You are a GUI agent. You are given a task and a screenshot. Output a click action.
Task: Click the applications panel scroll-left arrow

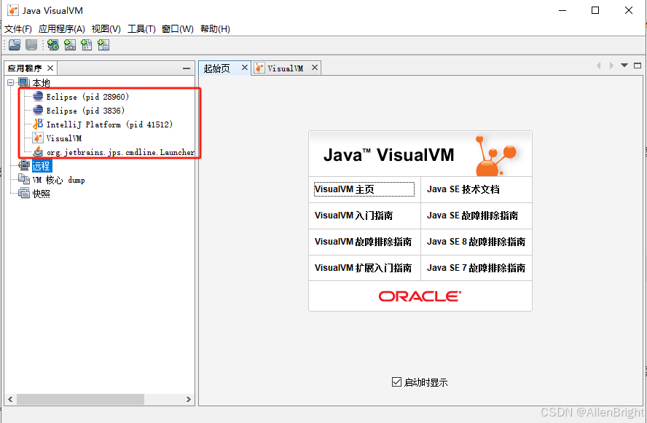(10, 399)
